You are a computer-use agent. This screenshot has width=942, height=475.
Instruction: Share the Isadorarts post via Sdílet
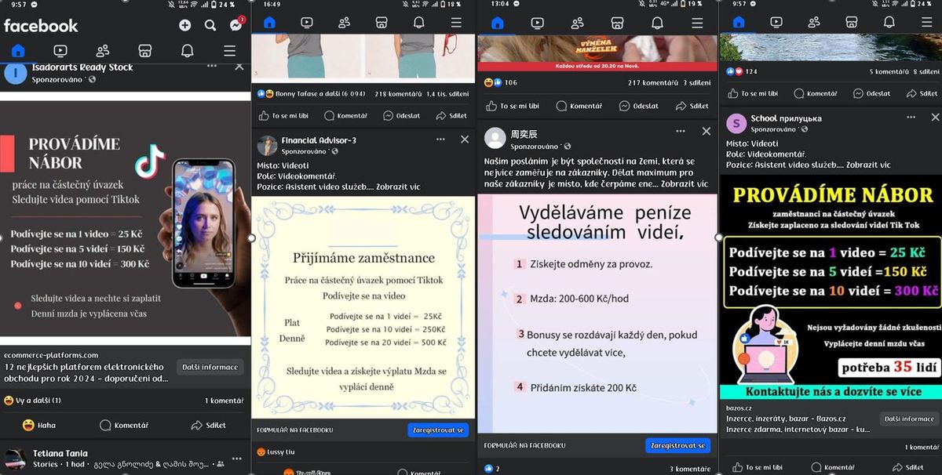(209, 426)
